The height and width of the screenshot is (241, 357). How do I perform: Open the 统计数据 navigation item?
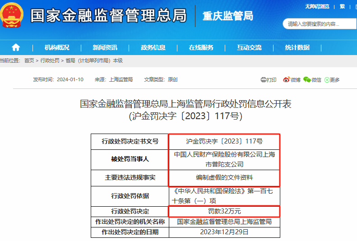pyautogui.click(x=297, y=47)
